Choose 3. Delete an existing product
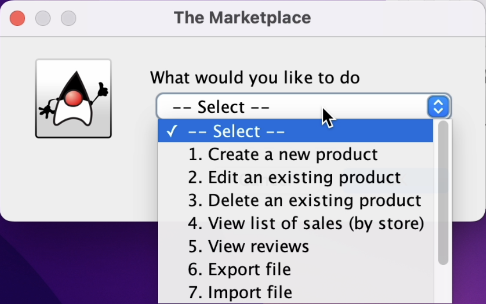This screenshot has width=486, height=304. coord(295,200)
